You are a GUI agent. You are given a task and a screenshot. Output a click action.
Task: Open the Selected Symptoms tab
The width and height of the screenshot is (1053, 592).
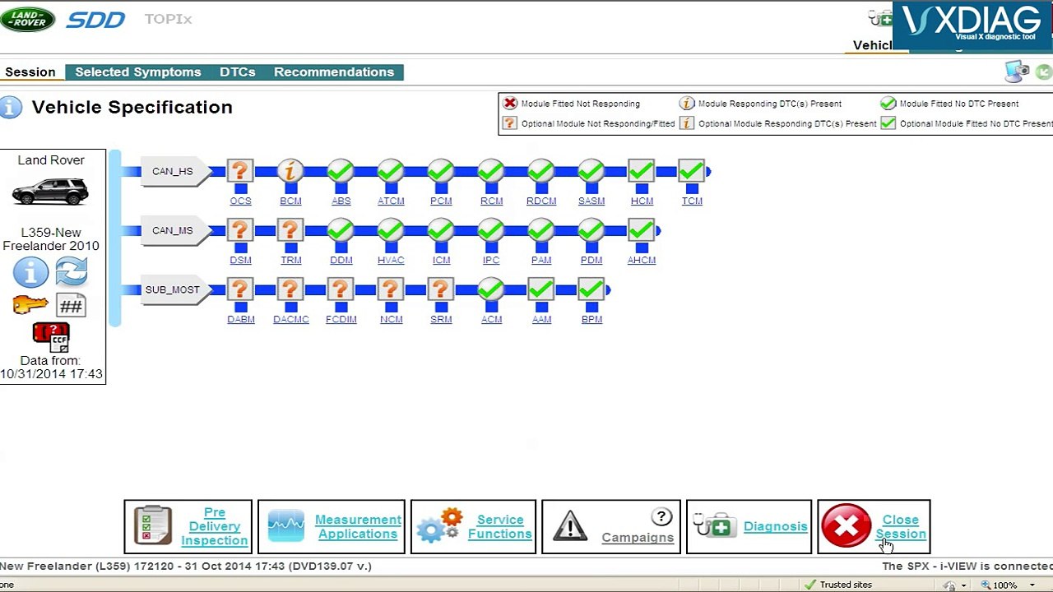pyautogui.click(x=138, y=72)
